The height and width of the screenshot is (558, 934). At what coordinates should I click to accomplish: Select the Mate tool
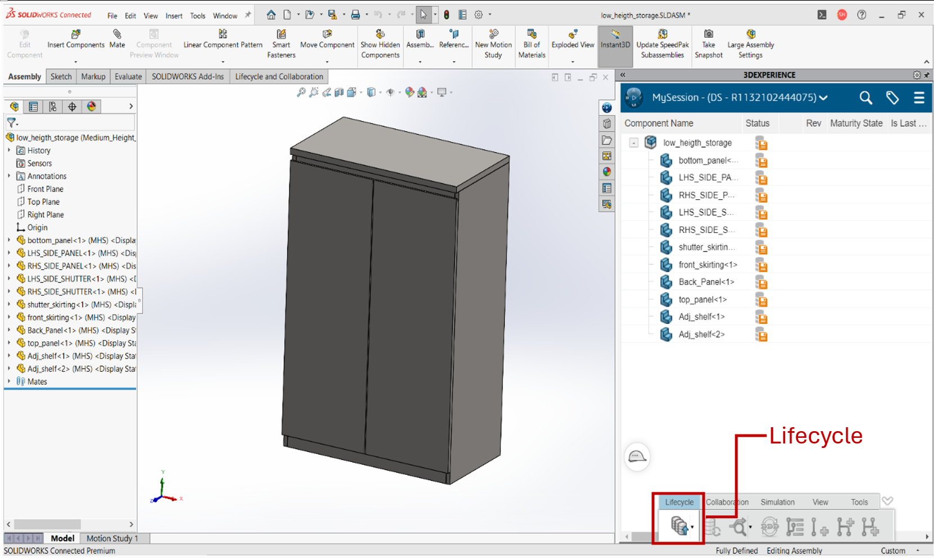117,35
